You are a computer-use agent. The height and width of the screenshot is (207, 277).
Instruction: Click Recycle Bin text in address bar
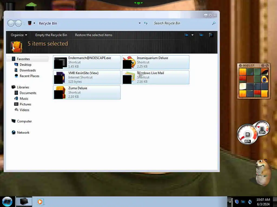click(48, 23)
